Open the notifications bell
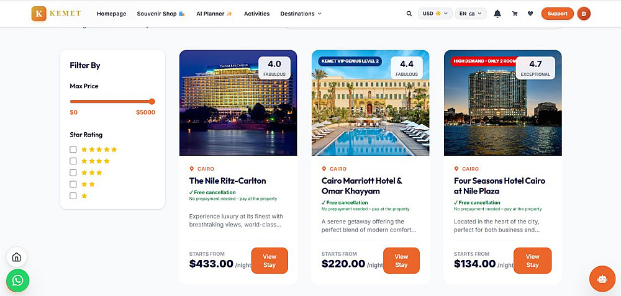The image size is (621, 296). click(x=497, y=14)
